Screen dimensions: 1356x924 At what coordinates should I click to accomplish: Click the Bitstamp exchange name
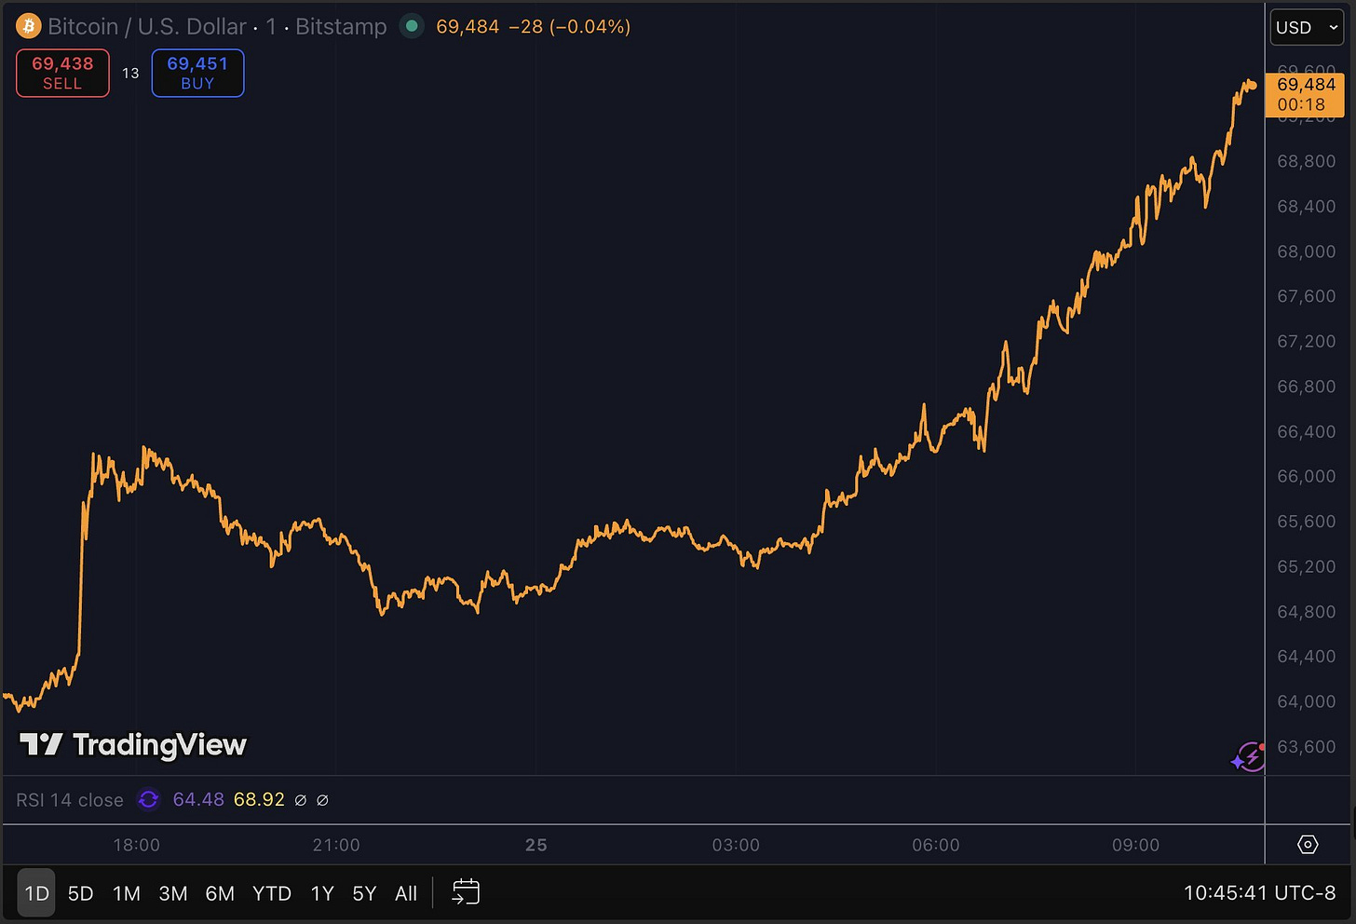341,26
